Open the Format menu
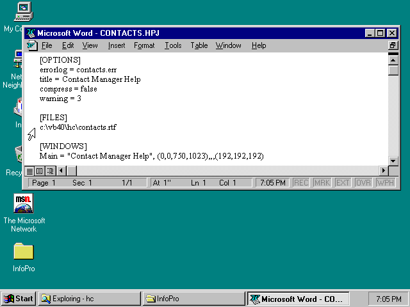 pos(144,45)
